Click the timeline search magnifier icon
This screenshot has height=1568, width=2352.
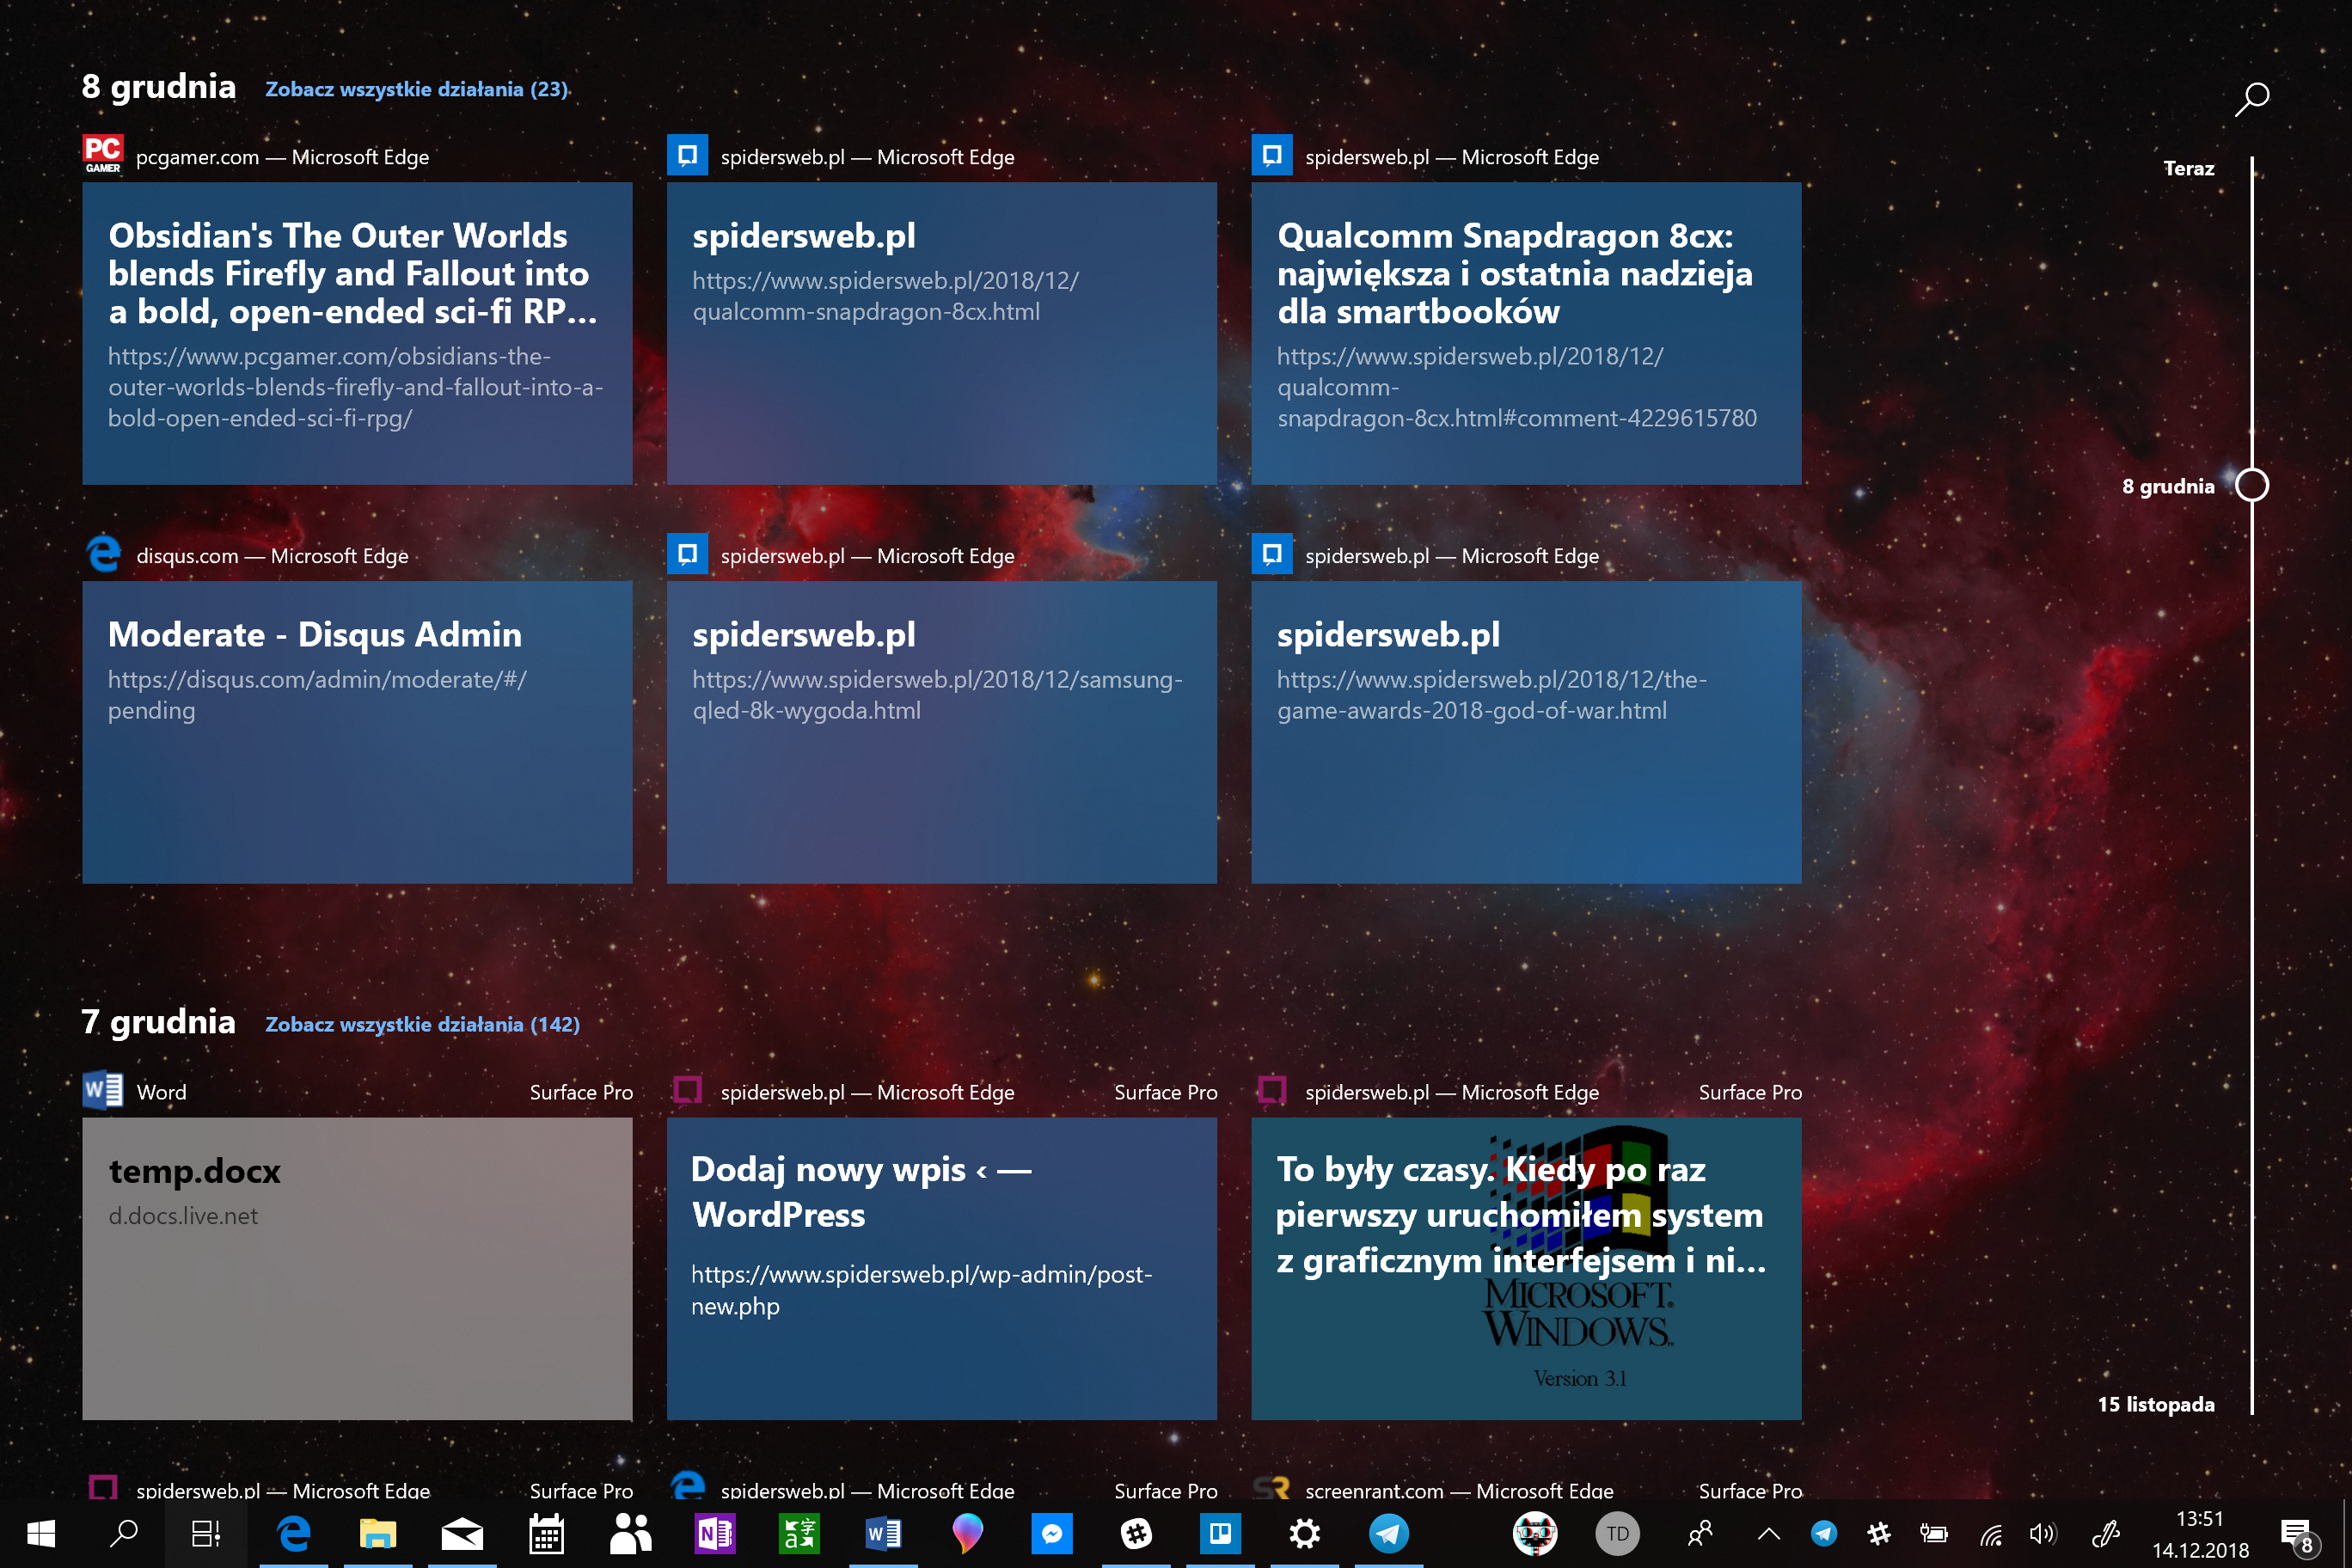point(2252,99)
